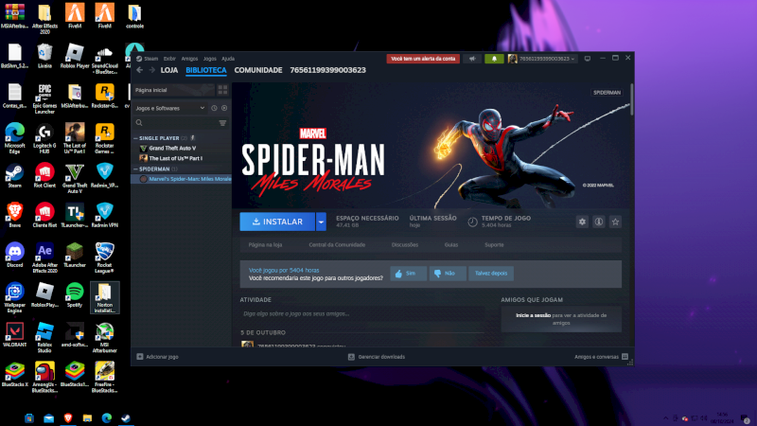Click the library filter options icon
The width and height of the screenshot is (757, 426).
222,123
